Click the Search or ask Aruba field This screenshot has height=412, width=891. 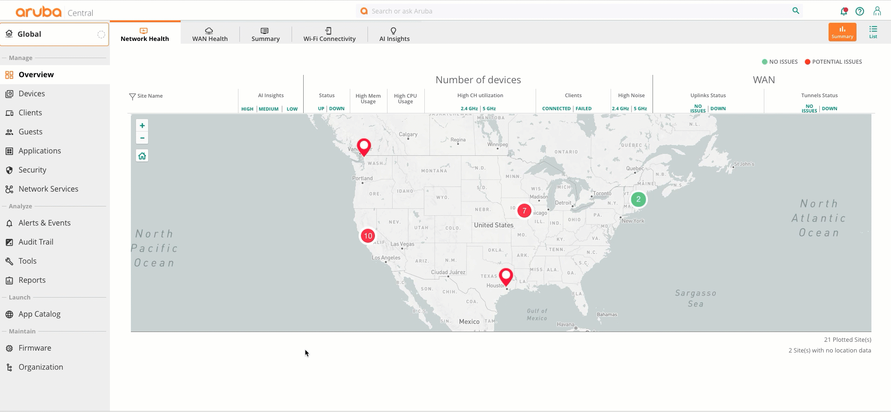(x=579, y=11)
